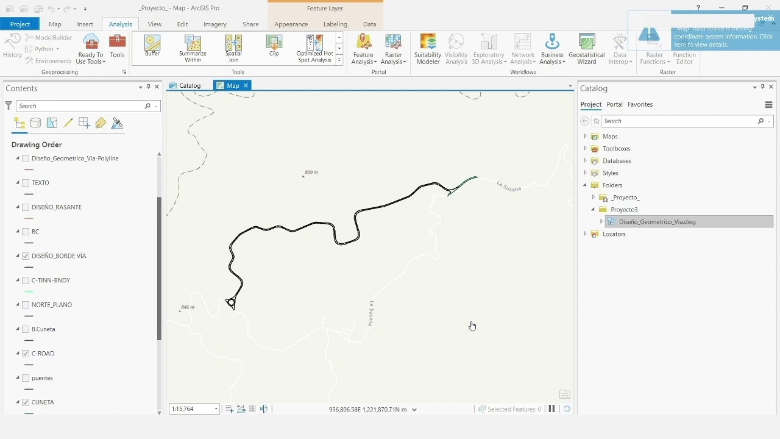
Task: Open Ready To Use Tools
Action: [x=91, y=49]
